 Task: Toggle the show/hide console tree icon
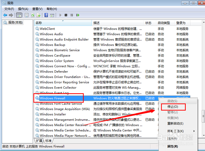[19, 15]
